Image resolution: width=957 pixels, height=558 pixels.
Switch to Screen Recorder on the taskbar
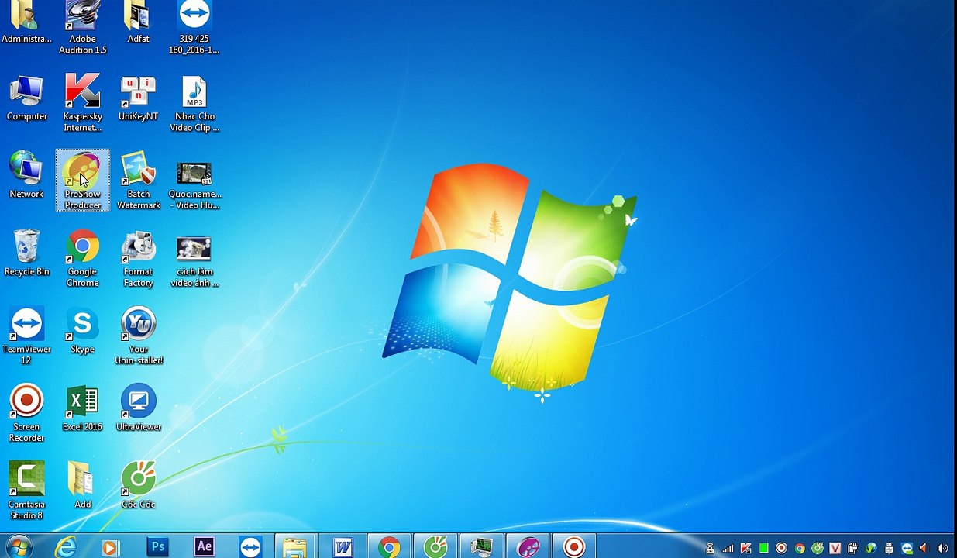click(x=574, y=547)
